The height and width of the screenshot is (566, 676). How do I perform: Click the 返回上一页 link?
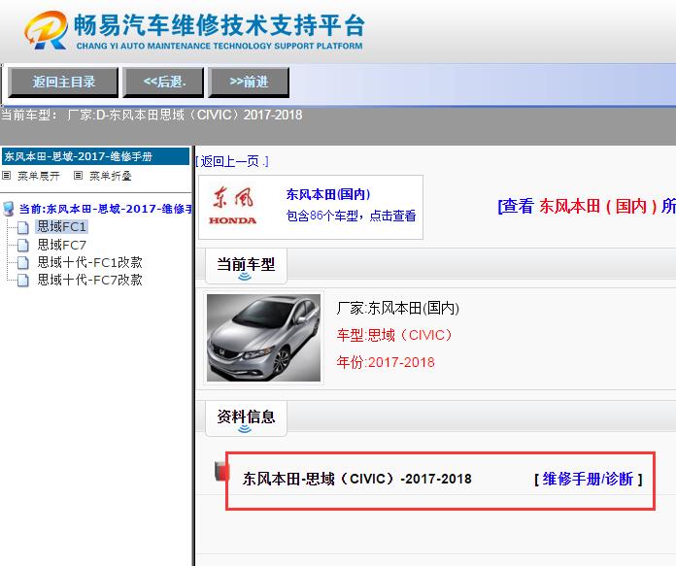click(x=232, y=162)
